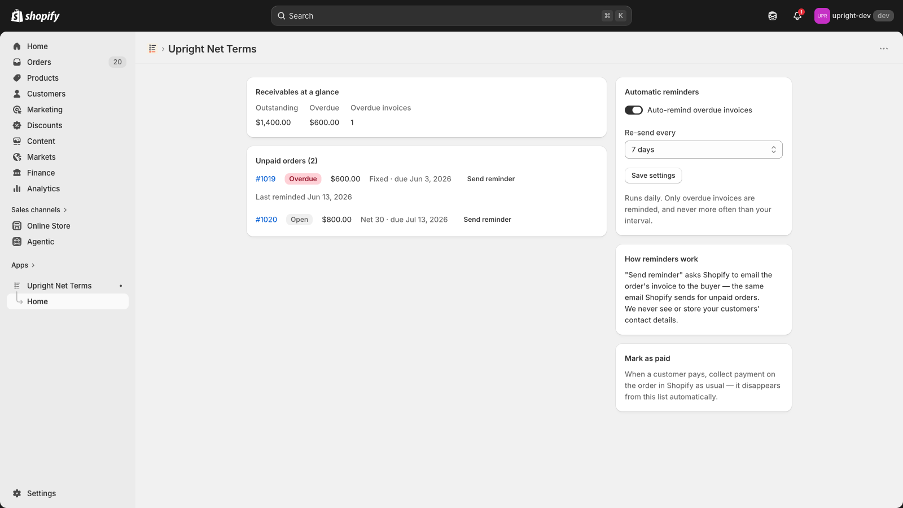Expand the Apps section chevron
The image size is (903, 508).
click(x=33, y=265)
